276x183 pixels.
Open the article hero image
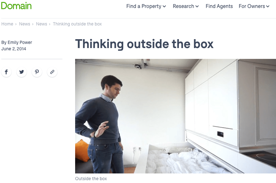point(175,116)
